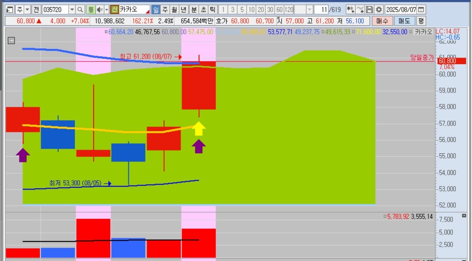
Task: Toggle the left panel layout icon
Action: click(x=10, y=10)
